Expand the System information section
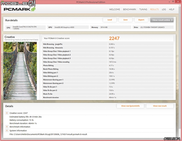The width and height of the screenshot is (182, 141). click(x=7, y=131)
